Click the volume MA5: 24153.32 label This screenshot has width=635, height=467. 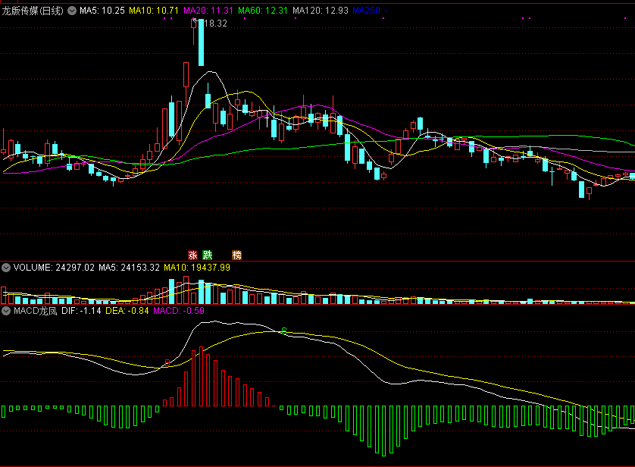[129, 268]
